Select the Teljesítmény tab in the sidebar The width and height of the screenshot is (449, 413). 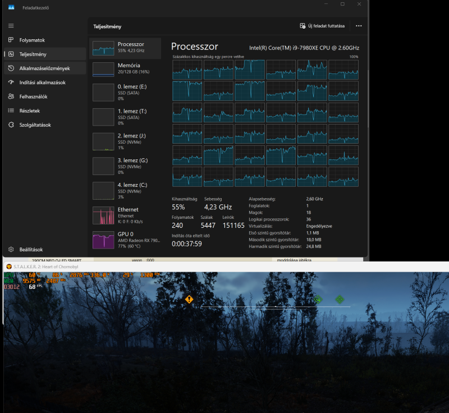pyautogui.click(x=45, y=54)
